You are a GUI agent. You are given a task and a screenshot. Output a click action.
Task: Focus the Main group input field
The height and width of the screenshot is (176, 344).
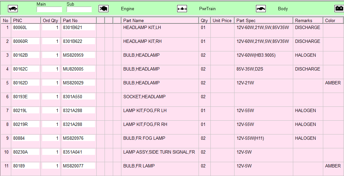tap(49, 10)
